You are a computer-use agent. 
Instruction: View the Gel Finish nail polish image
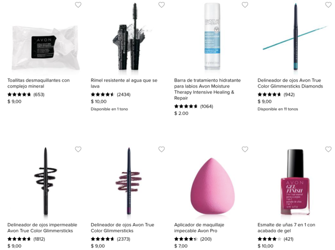click(295, 182)
